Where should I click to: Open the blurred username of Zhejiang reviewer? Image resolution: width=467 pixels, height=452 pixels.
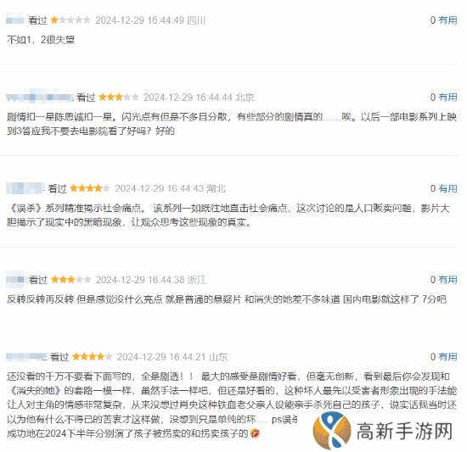(x=15, y=279)
